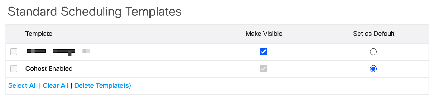Viewport: 434px width, 102px height.
Task: Click the greyed Make Visible checkbox for Cohost Enabled
Action: click(x=263, y=69)
